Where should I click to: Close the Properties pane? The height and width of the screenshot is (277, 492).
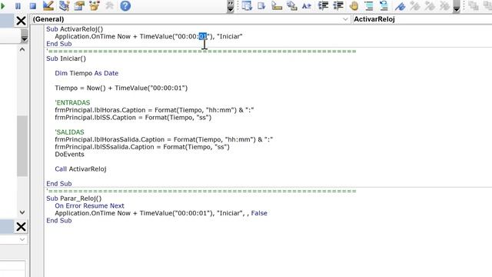point(21,227)
